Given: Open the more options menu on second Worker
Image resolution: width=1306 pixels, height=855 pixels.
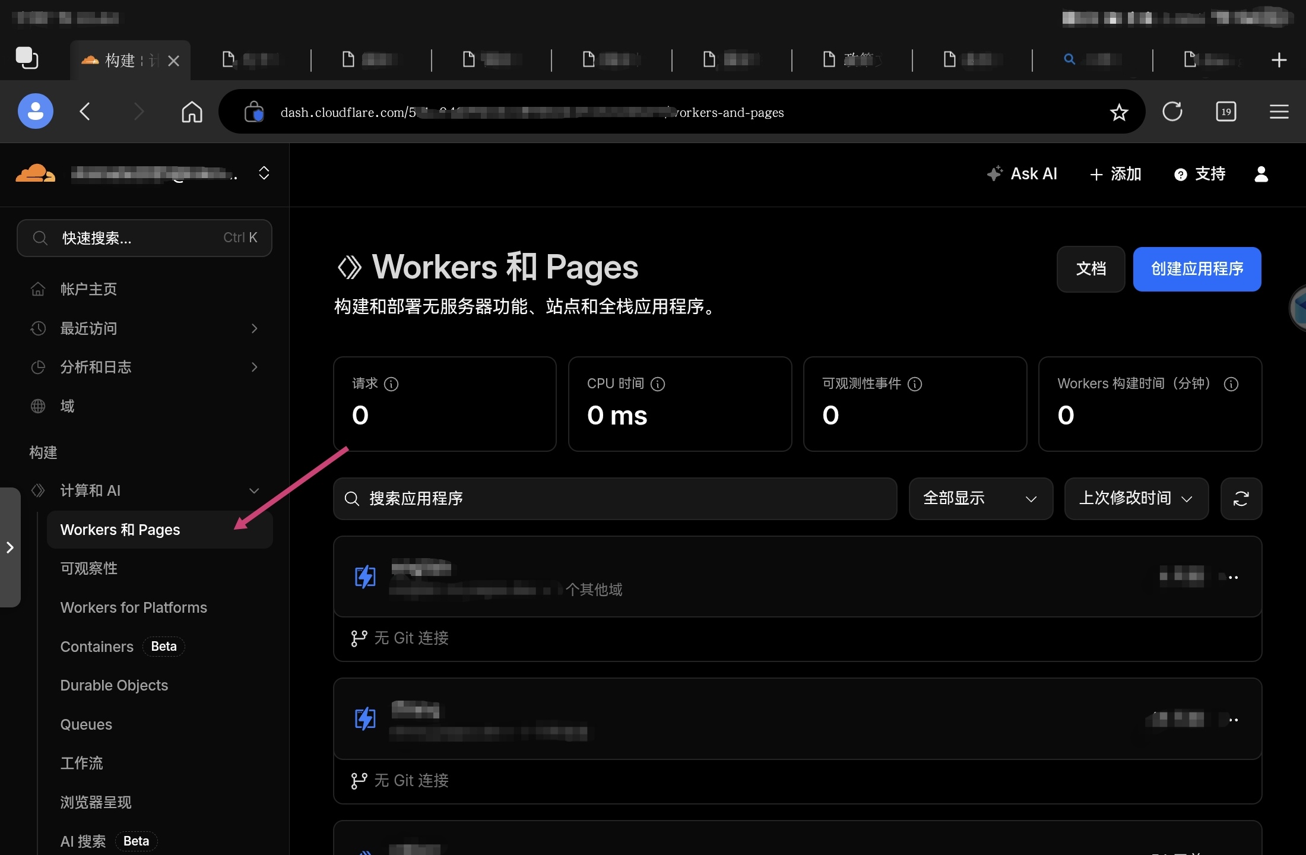Looking at the screenshot, I should click(x=1234, y=720).
